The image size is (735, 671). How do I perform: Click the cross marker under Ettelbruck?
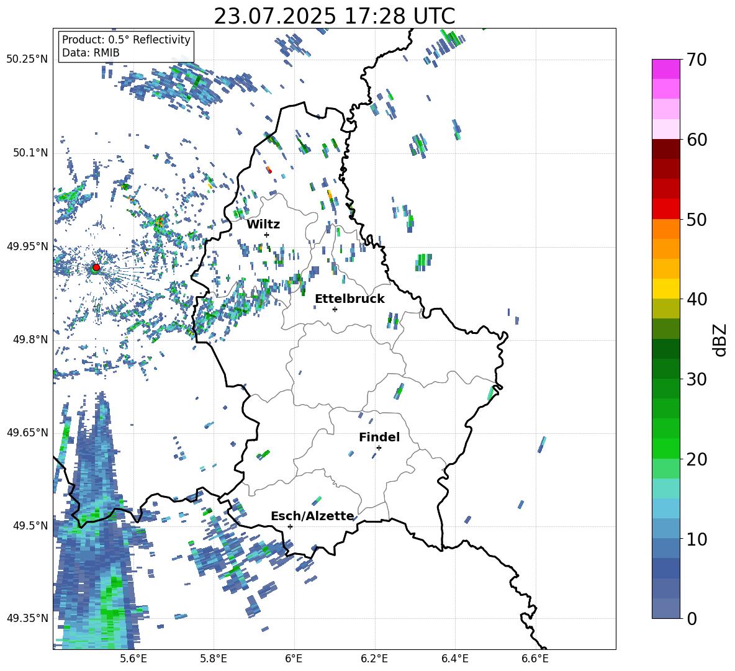335,309
